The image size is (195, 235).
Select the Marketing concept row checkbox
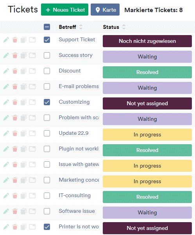pyautogui.click(x=47, y=180)
